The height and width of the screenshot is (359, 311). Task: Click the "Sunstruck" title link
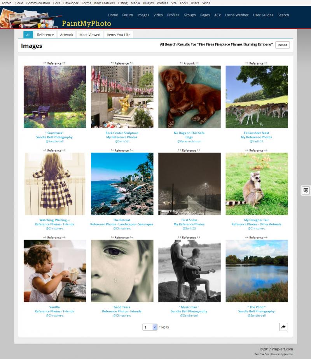[54, 133]
